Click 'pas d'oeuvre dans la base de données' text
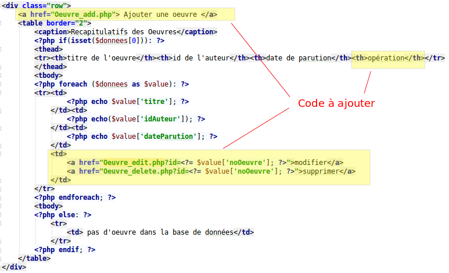Viewport: 449px width, 273px height. (160, 232)
